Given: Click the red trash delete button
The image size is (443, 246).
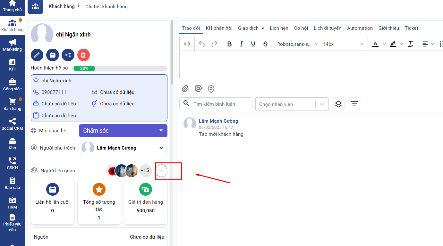Looking at the screenshot, I should pyautogui.click(x=83, y=55).
